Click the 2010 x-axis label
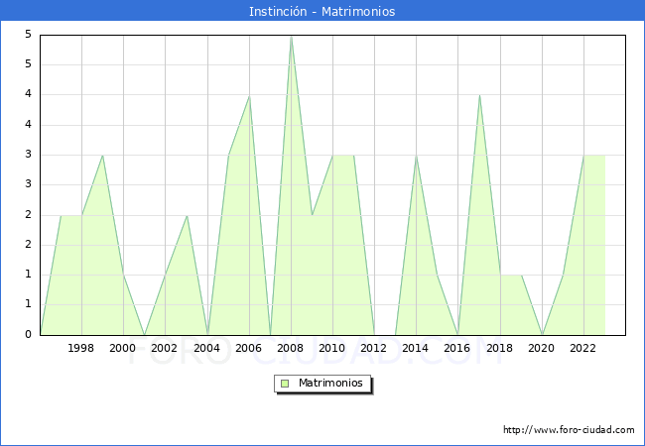This screenshot has width=645, height=446. click(332, 348)
